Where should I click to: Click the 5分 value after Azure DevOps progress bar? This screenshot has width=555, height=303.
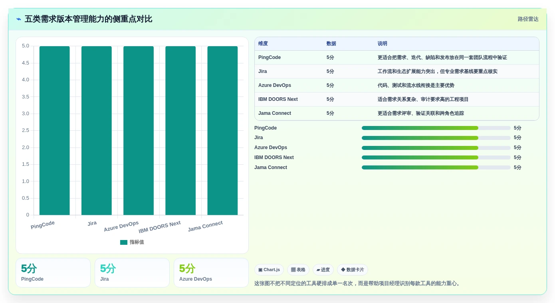pyautogui.click(x=517, y=148)
